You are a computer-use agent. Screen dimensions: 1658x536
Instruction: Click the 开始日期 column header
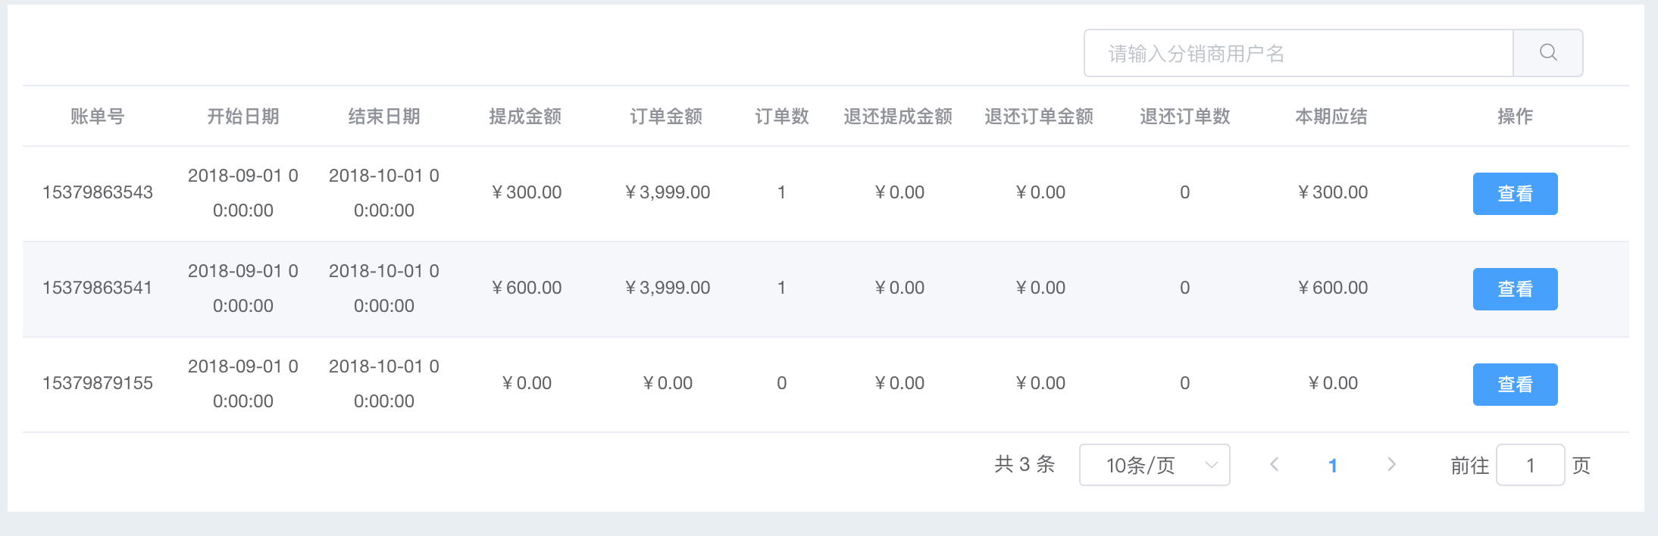point(243,117)
